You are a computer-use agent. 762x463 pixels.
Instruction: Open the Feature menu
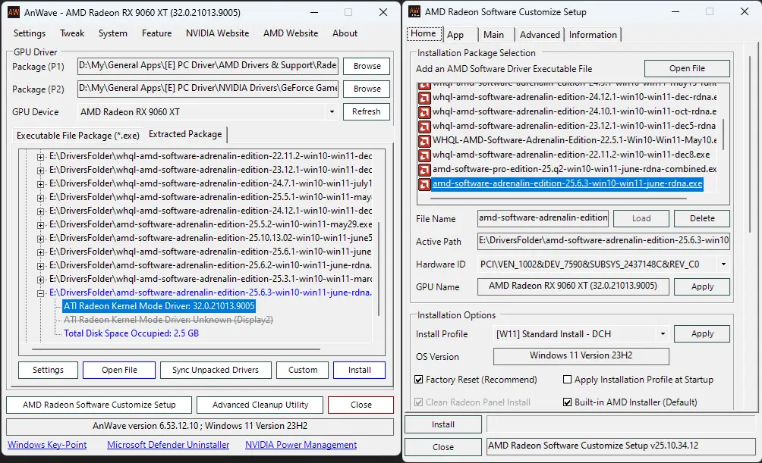click(156, 33)
